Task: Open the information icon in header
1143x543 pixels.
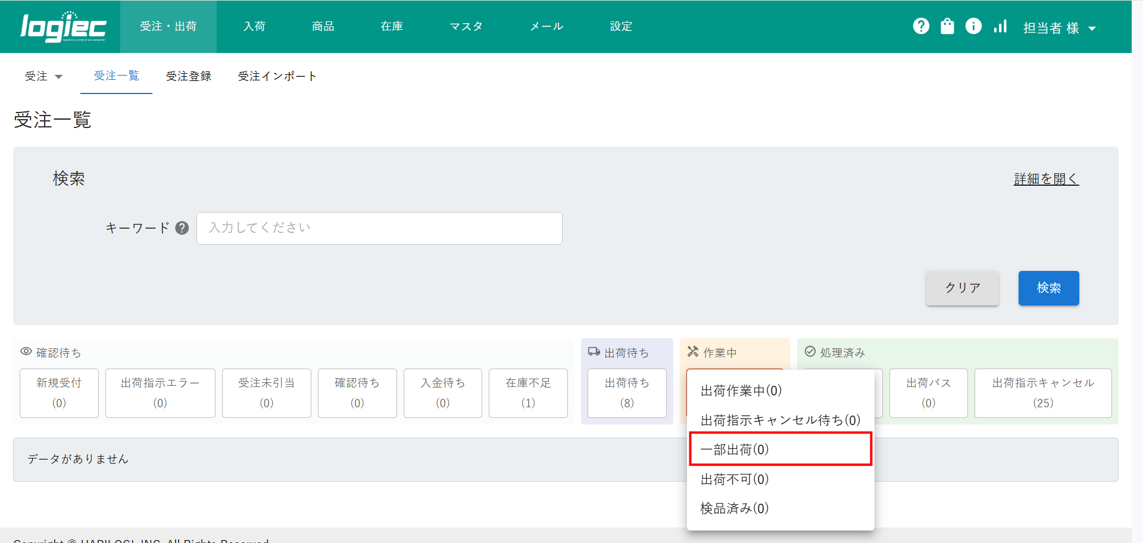Action: click(x=973, y=26)
